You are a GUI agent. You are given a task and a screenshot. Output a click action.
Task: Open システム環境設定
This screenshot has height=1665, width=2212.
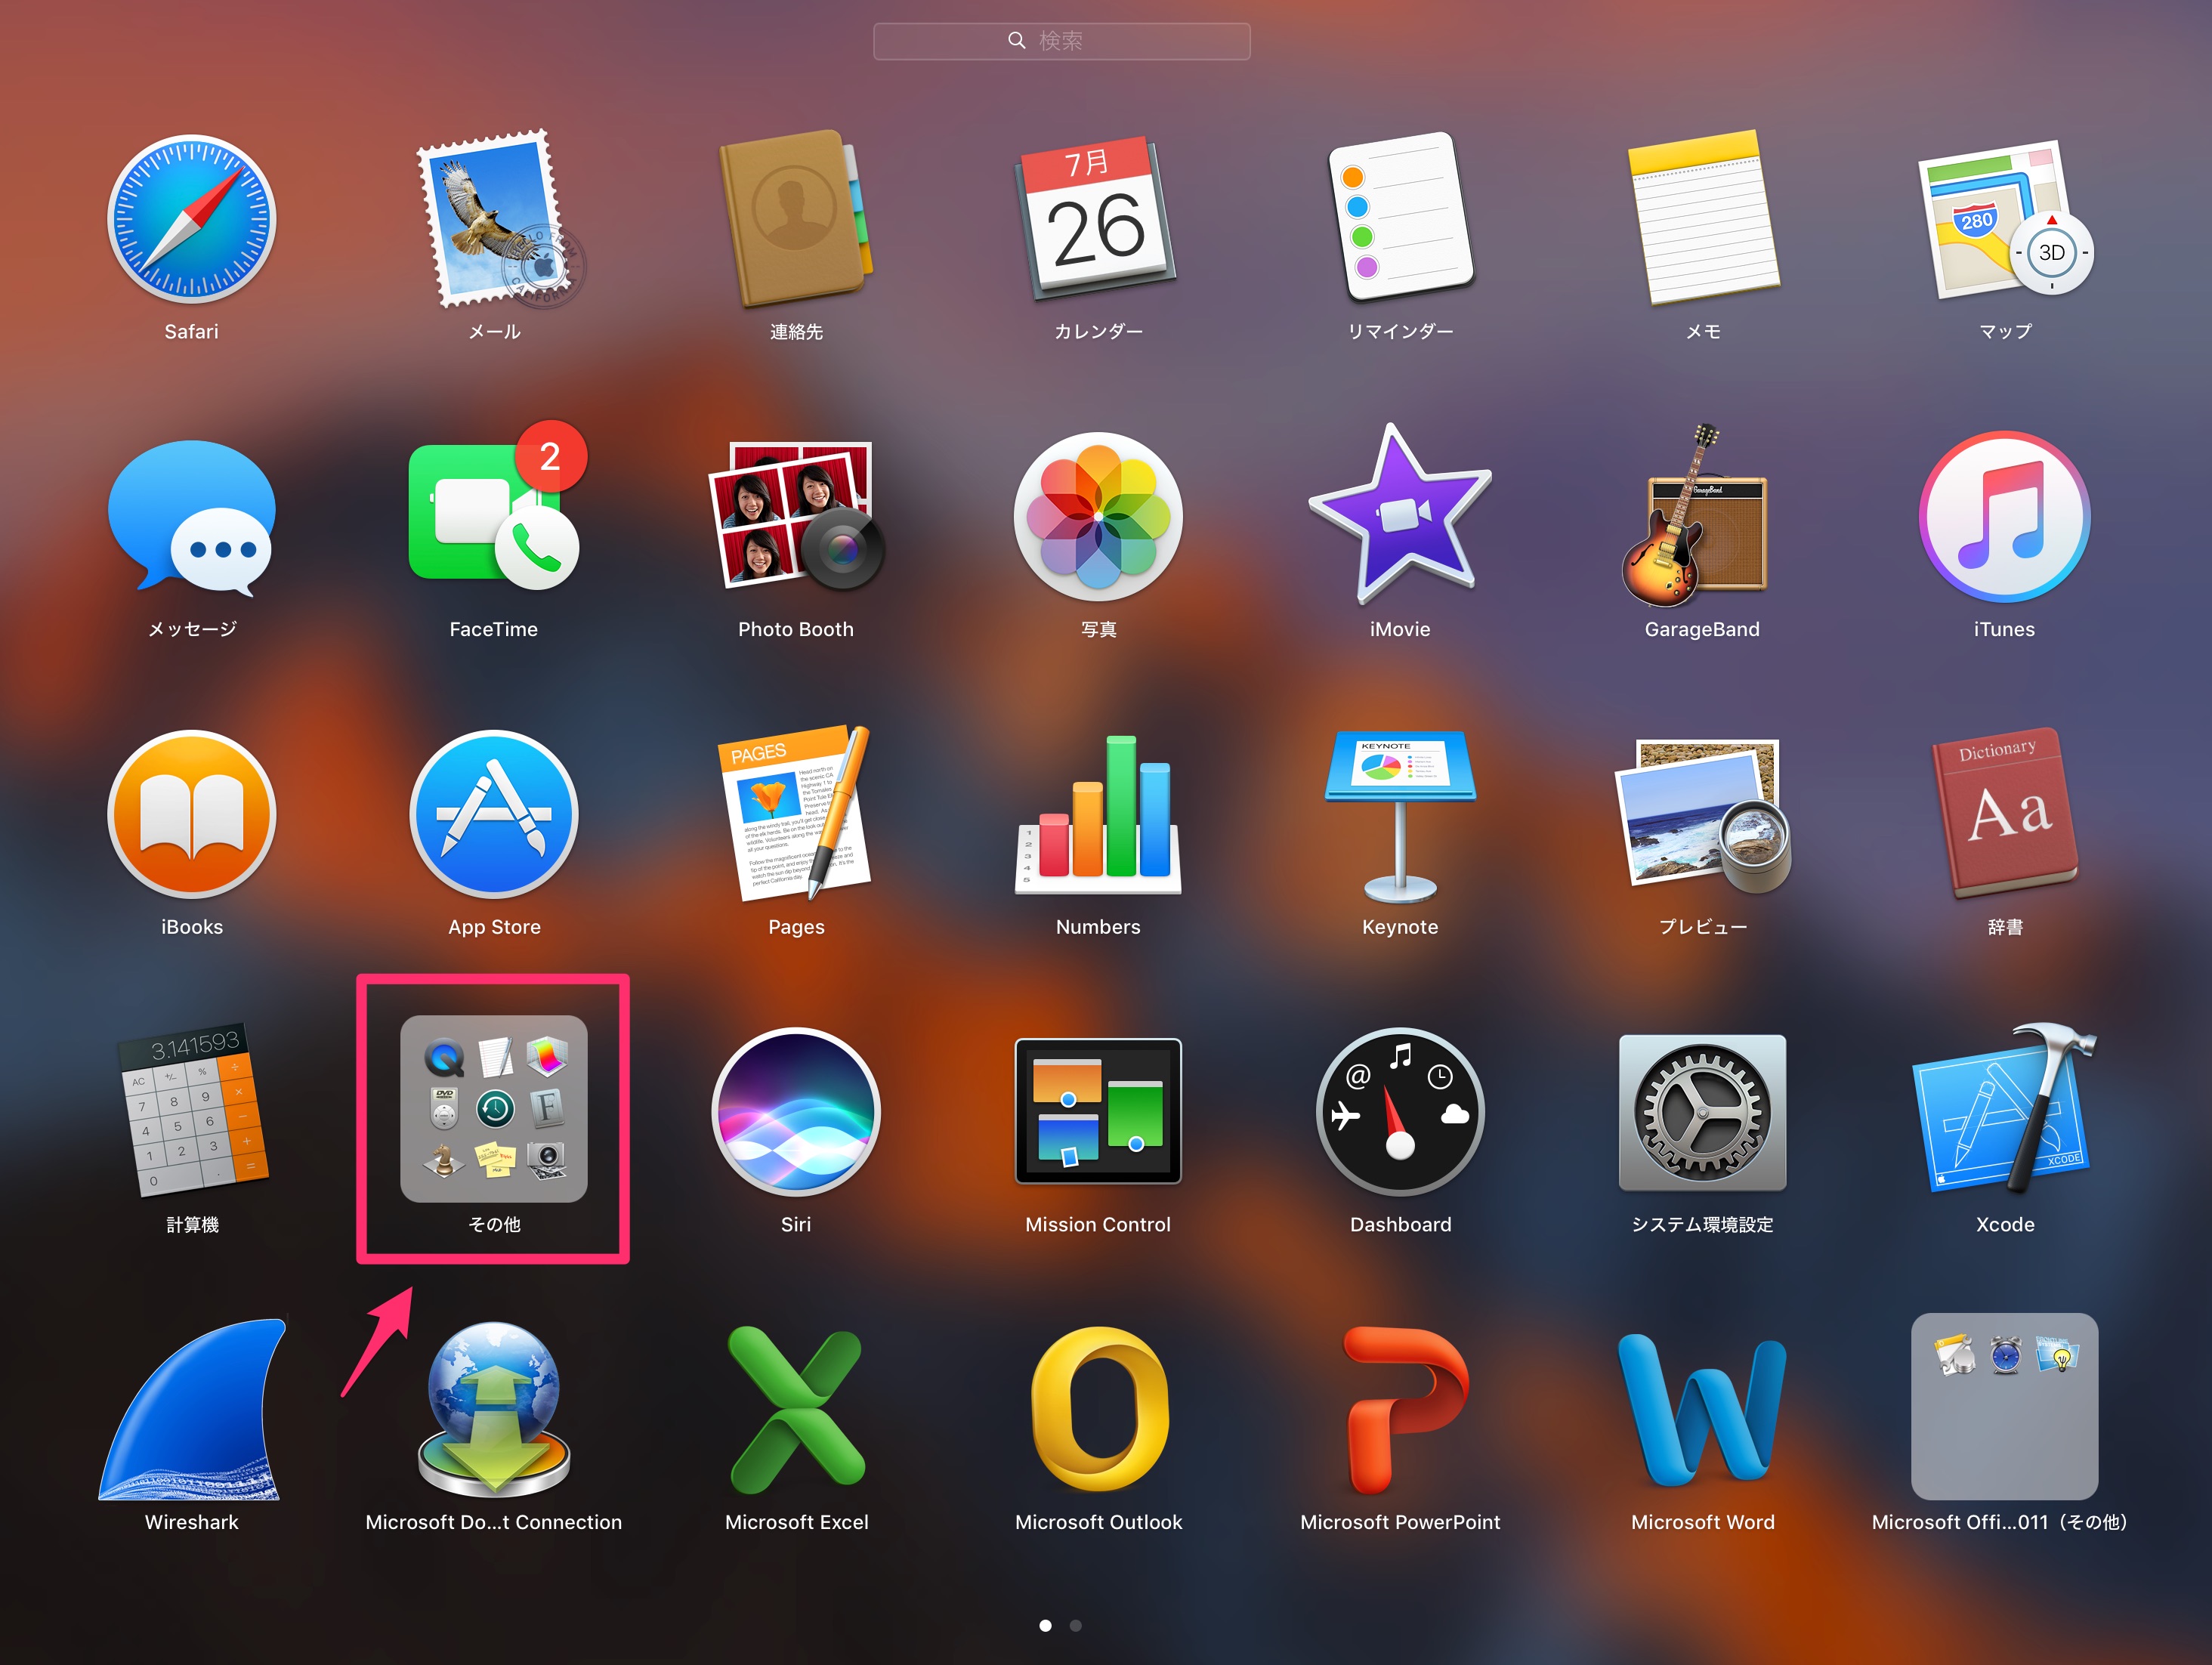(1702, 1112)
